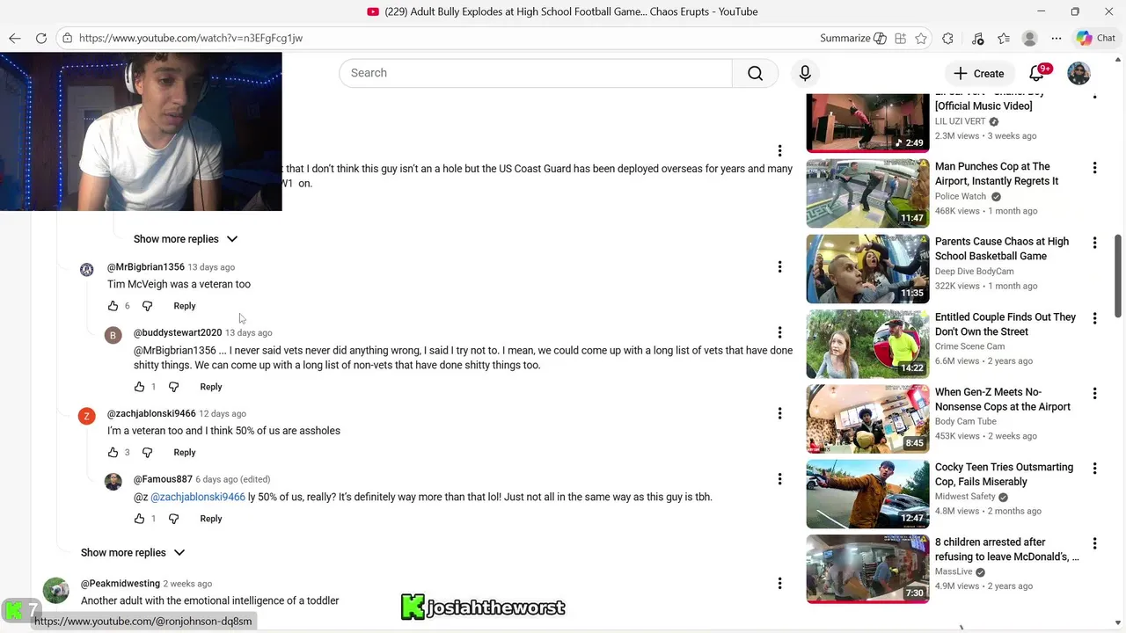Image resolution: width=1126 pixels, height=633 pixels.
Task: Open options menu for Coast Guard comment
Action: pos(779,151)
